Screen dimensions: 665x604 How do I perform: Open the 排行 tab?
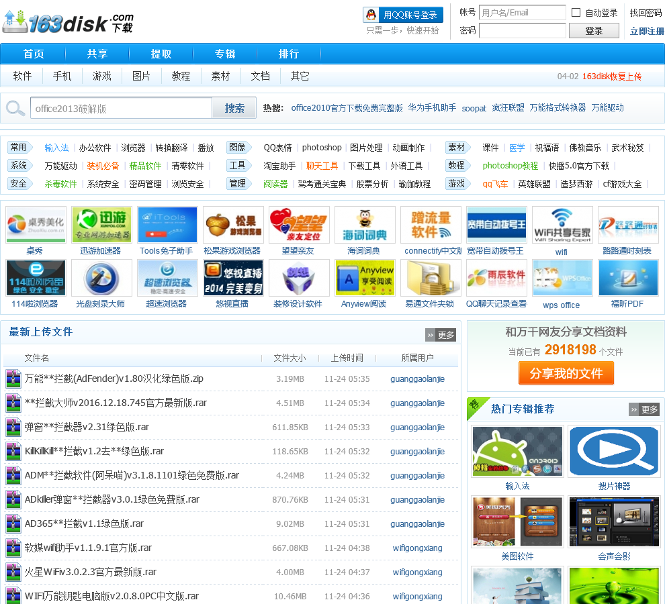click(288, 54)
